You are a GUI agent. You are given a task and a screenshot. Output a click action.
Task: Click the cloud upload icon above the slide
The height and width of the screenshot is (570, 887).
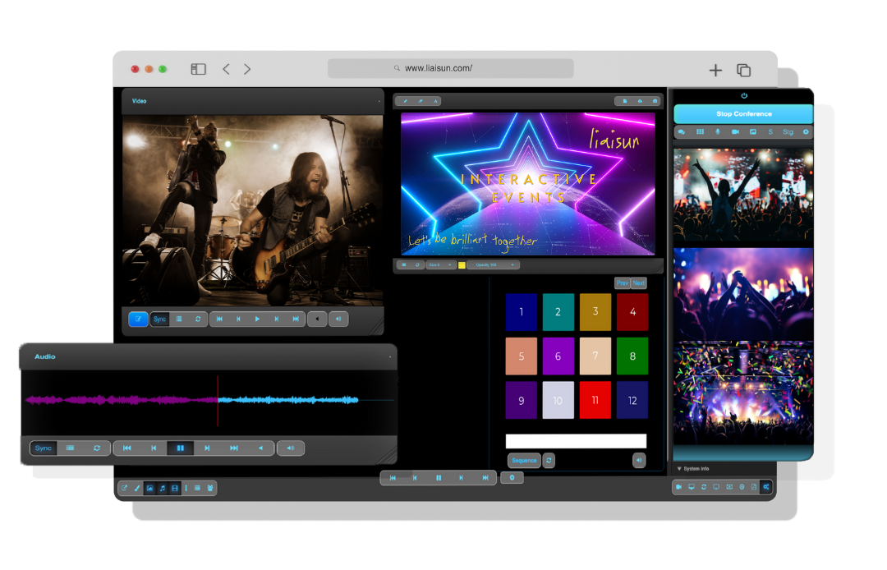(x=640, y=101)
